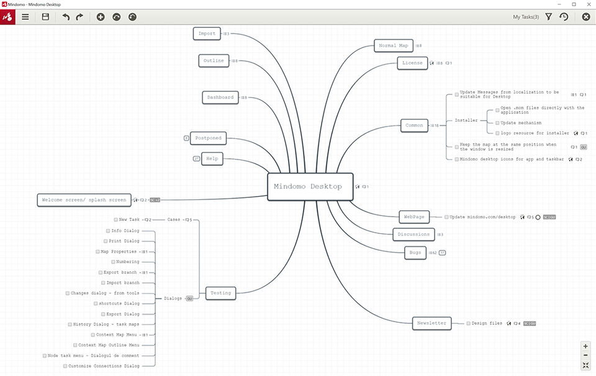The width and height of the screenshot is (596, 376).
Task: Check the Design files task
Action: pyautogui.click(x=468, y=323)
